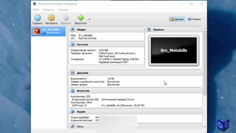The image size is (236, 133).
Task: Open the Машина menu
Action: 48,10
